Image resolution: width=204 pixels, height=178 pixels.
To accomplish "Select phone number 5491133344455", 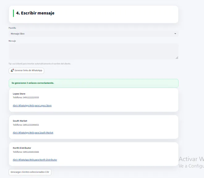I will pyautogui.click(x=31, y=125).
